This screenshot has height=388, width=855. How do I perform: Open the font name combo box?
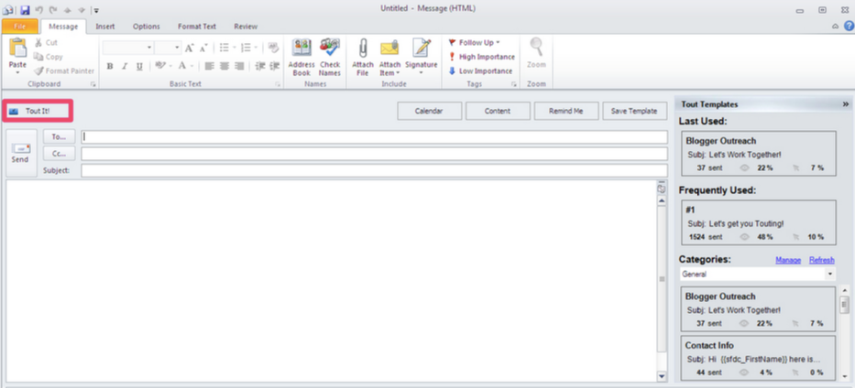tap(127, 48)
